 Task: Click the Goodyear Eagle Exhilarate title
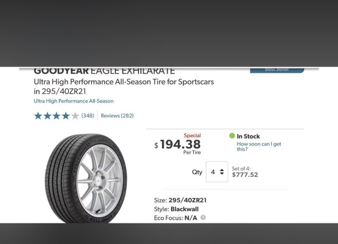[105, 71]
